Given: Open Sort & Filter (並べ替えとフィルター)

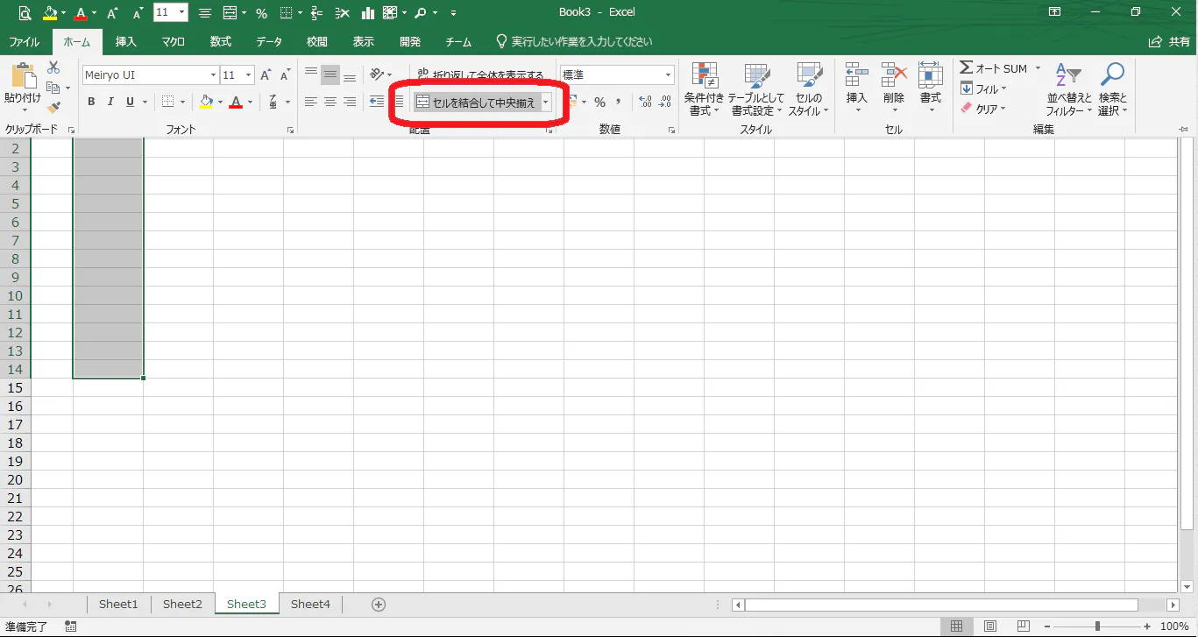Looking at the screenshot, I should coord(1069,89).
